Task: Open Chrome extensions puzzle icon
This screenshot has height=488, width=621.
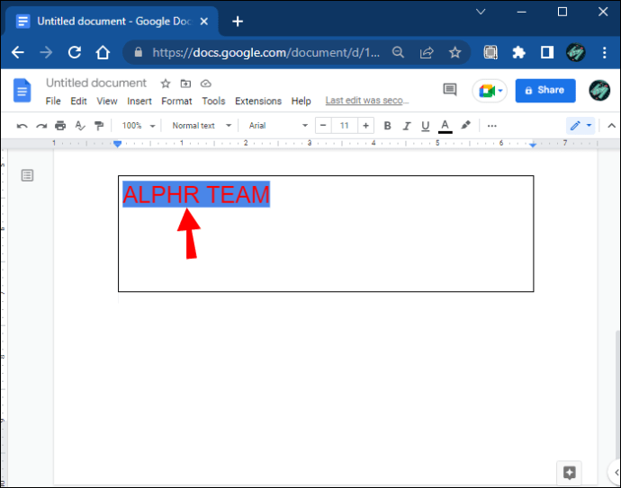Action: click(518, 52)
